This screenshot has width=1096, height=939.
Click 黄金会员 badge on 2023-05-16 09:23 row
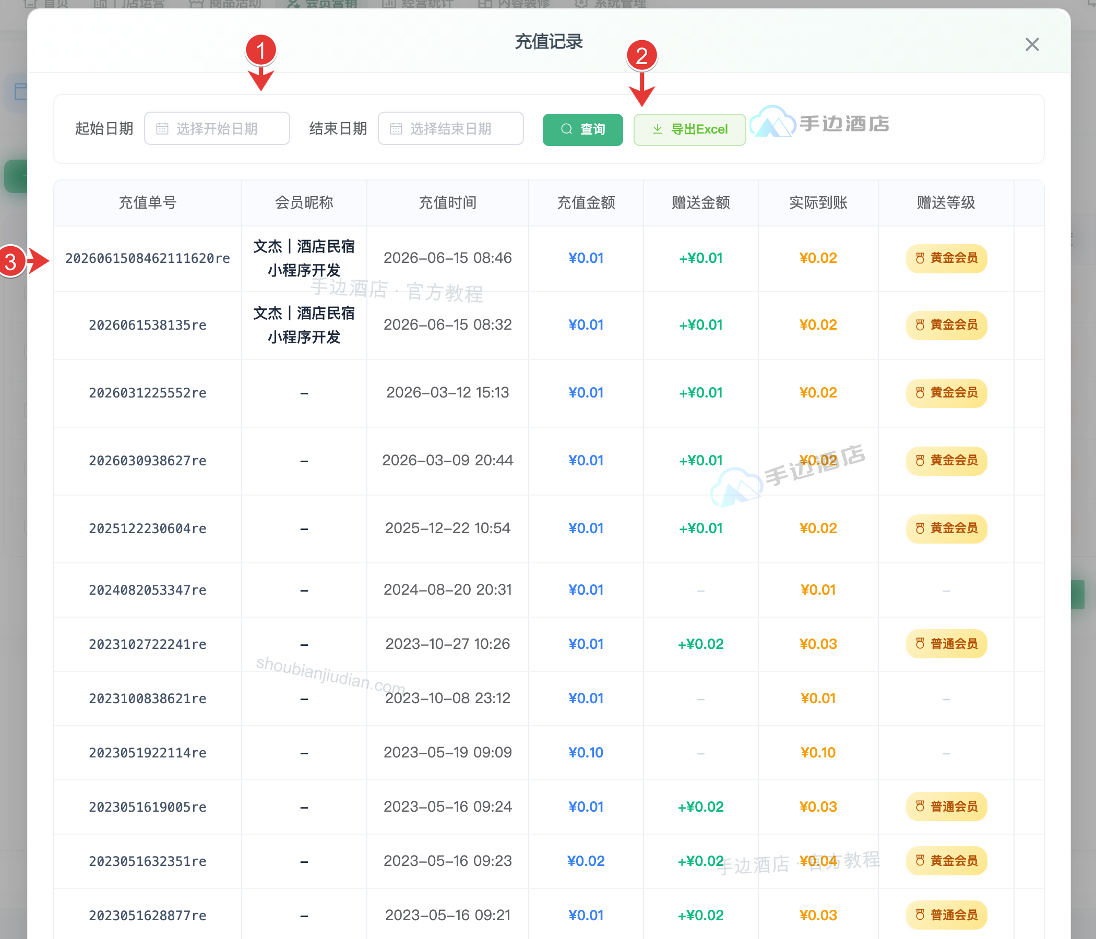[946, 861]
